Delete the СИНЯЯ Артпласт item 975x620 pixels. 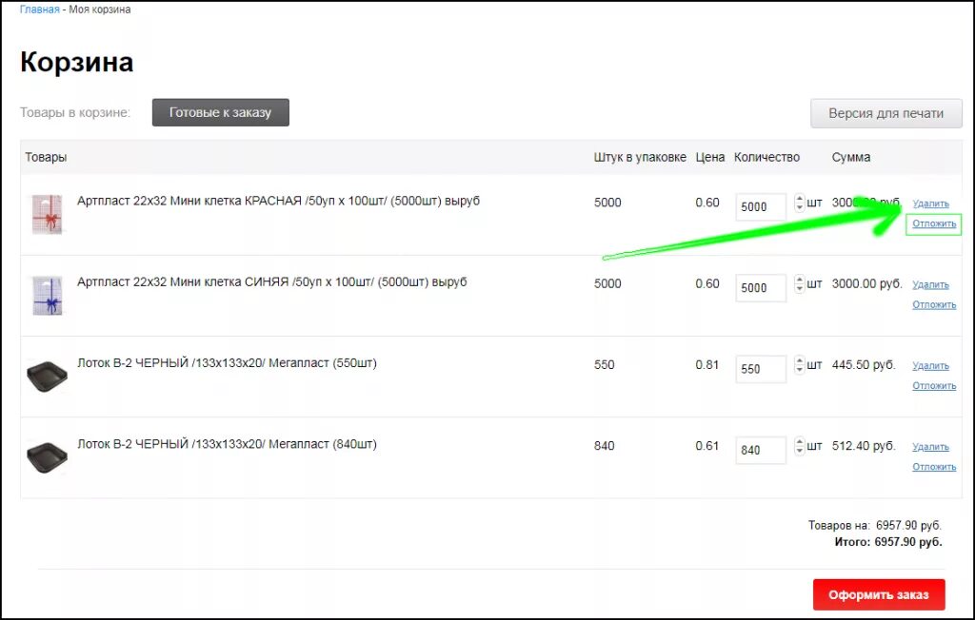(x=930, y=284)
